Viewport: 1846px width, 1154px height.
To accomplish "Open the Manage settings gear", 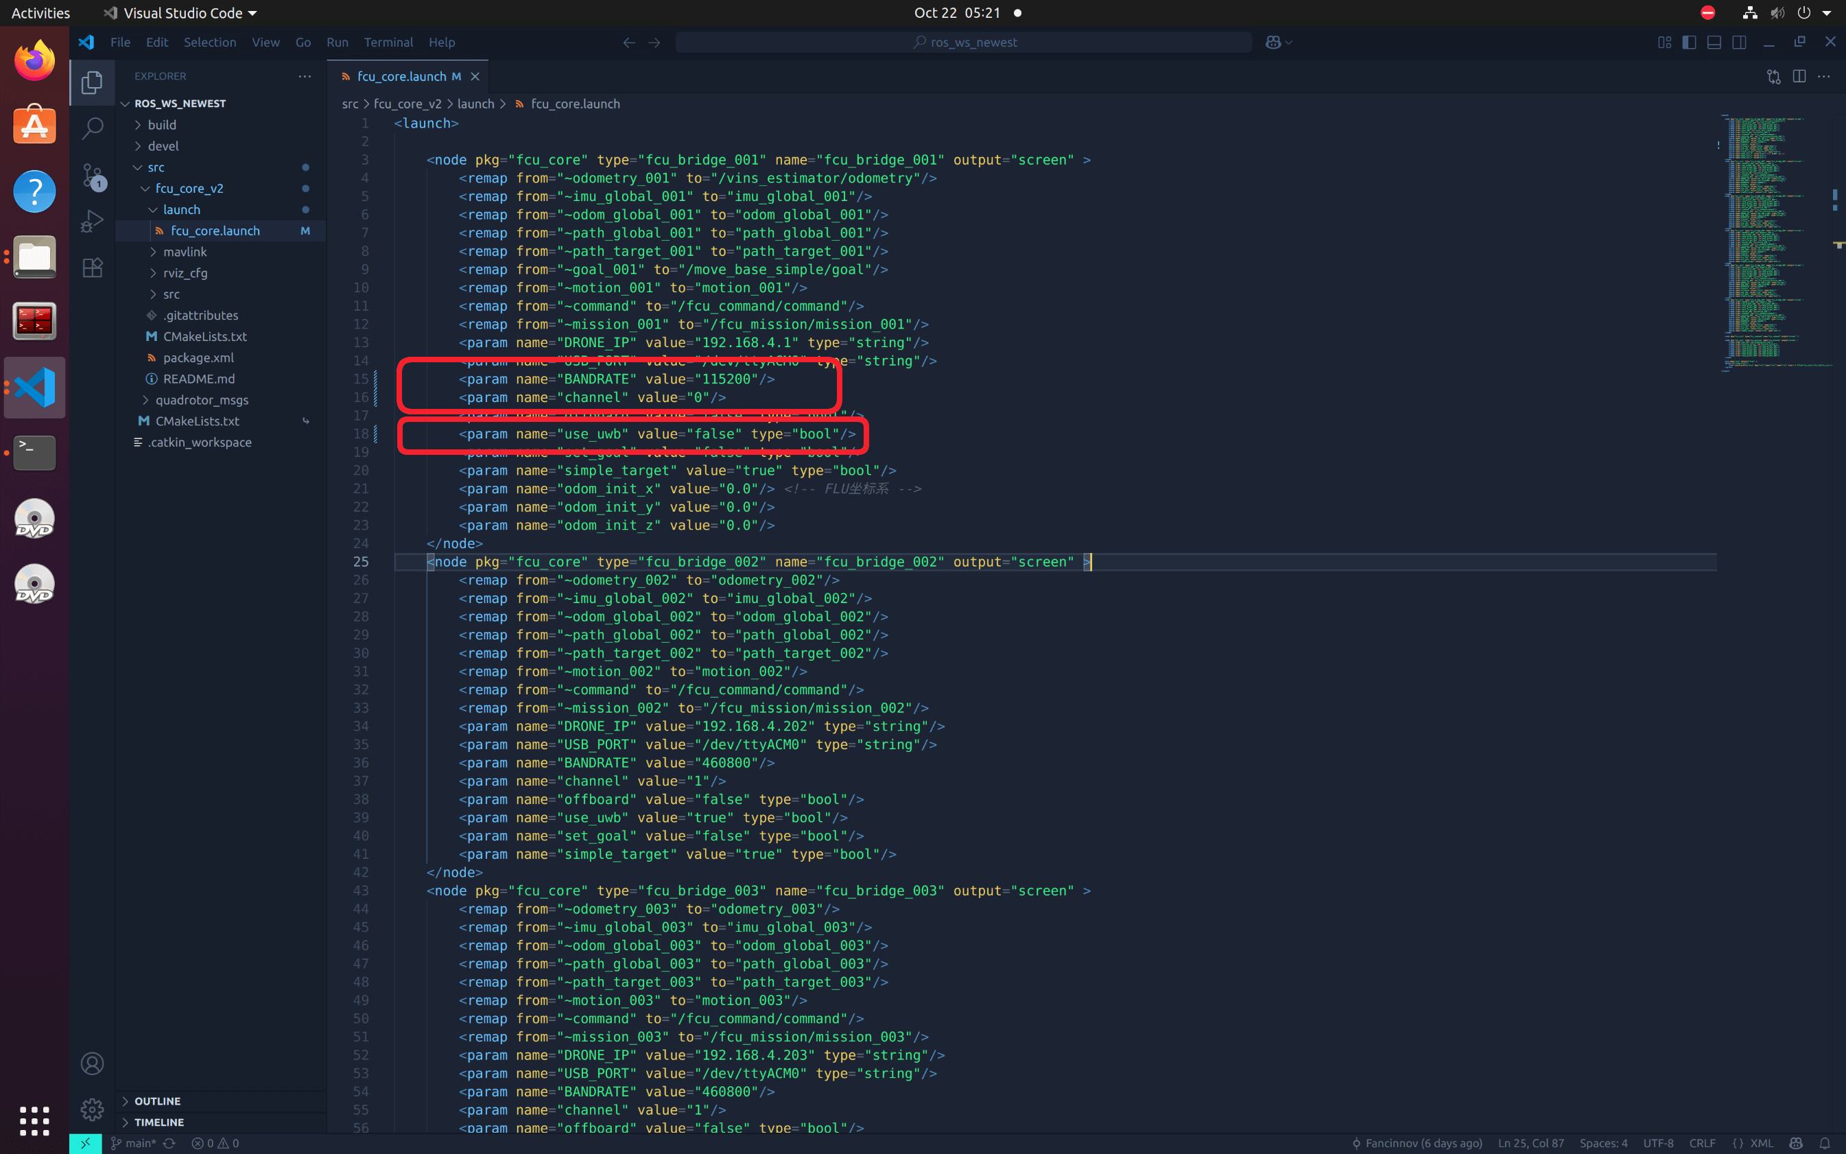I will 91,1109.
